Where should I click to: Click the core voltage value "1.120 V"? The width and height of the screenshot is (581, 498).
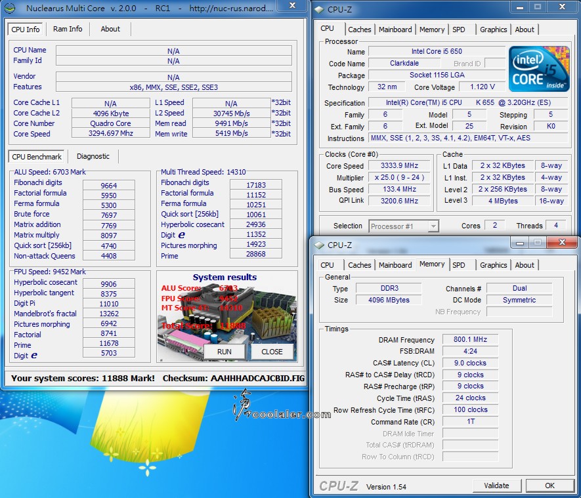pyautogui.click(x=483, y=87)
